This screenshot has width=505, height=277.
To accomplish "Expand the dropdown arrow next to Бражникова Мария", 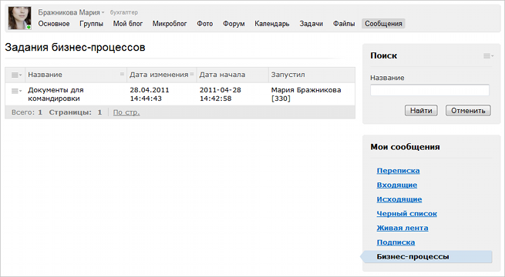I will pos(103,13).
